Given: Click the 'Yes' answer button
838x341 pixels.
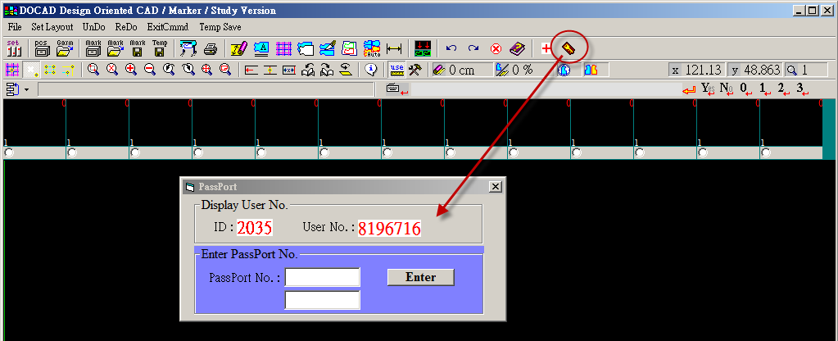Looking at the screenshot, I should coord(708,89).
